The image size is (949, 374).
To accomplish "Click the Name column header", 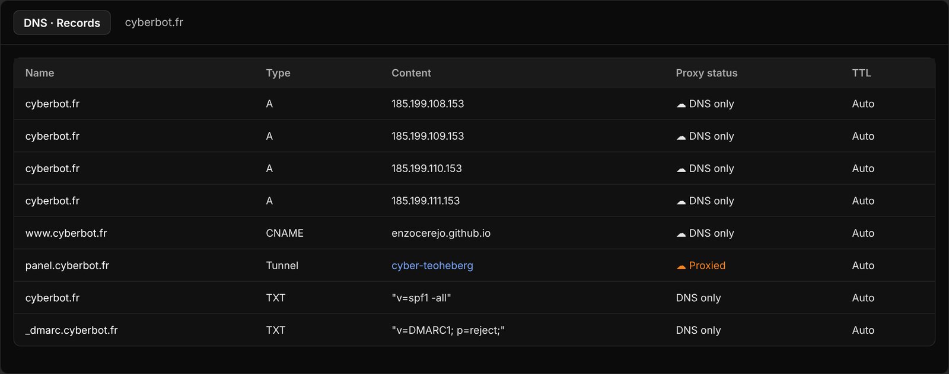I will [40, 73].
